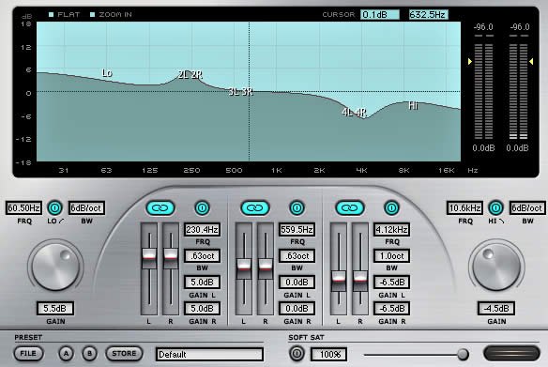
Task: Enable the FLAT checkbox
Action: pyautogui.click(x=52, y=15)
